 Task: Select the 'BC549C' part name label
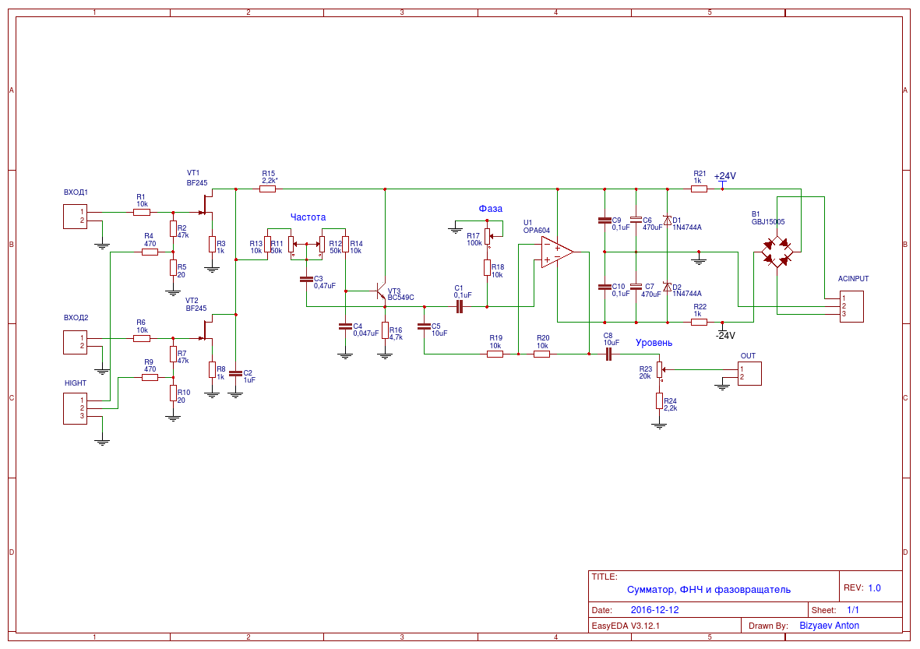pos(400,298)
